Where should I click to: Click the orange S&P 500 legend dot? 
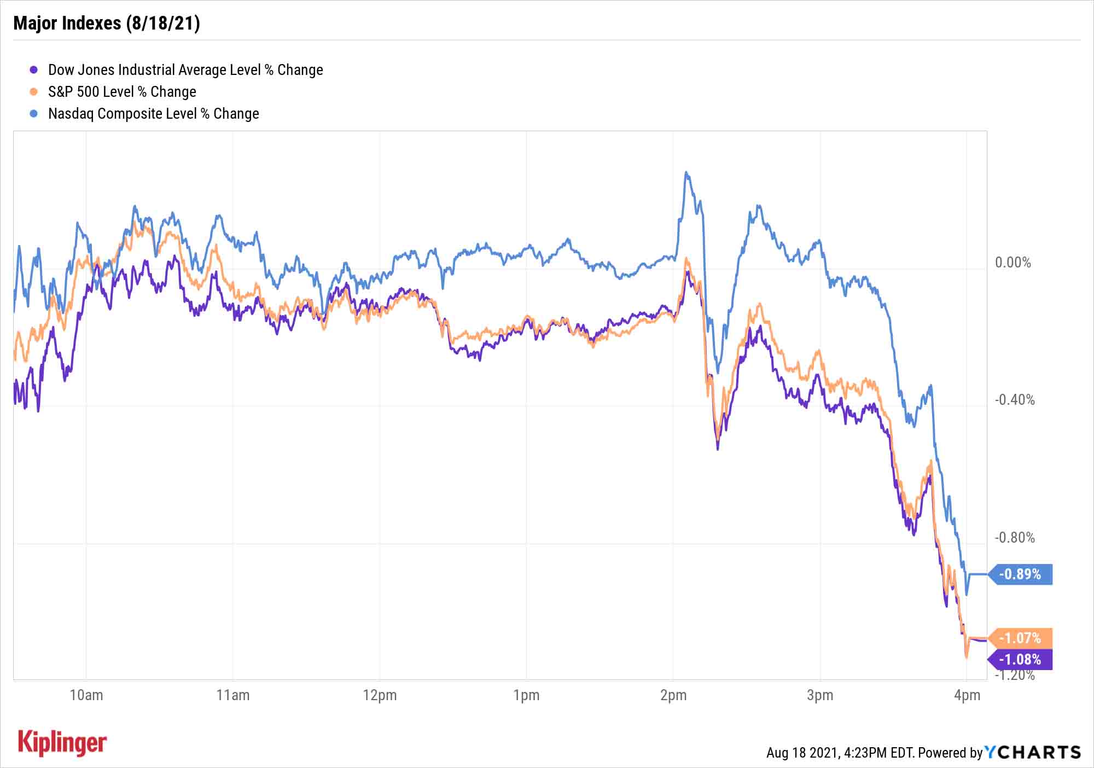[34, 92]
